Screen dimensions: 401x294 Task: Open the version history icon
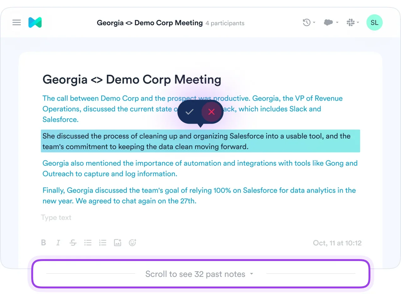[x=306, y=22]
